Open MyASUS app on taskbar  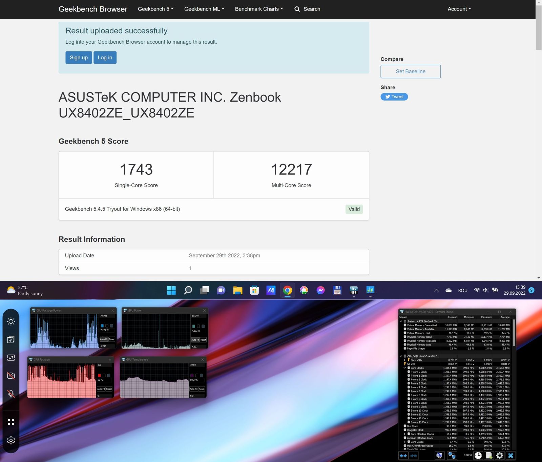pos(271,290)
